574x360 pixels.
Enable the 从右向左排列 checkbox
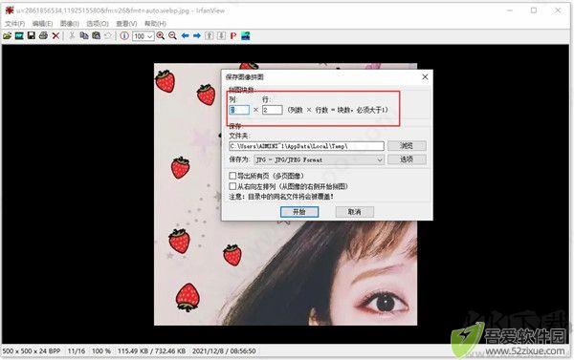click(x=232, y=186)
